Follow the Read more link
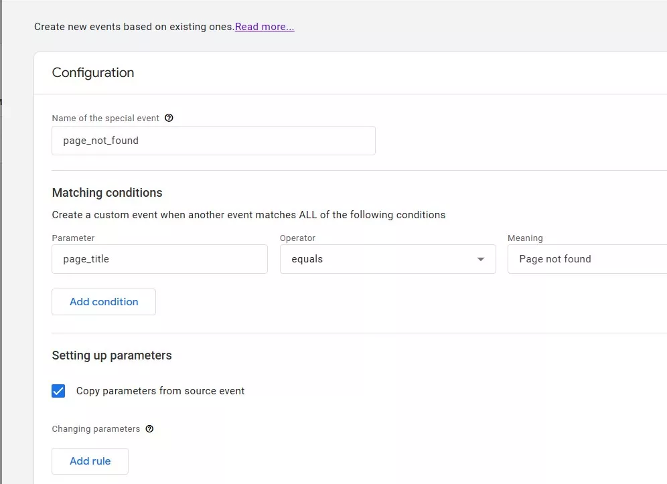Screen dimensions: 667x484 pyautogui.click(x=264, y=27)
